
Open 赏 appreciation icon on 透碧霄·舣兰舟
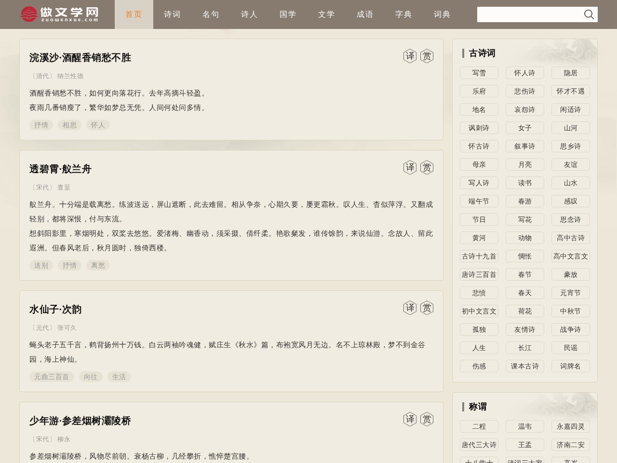point(426,167)
